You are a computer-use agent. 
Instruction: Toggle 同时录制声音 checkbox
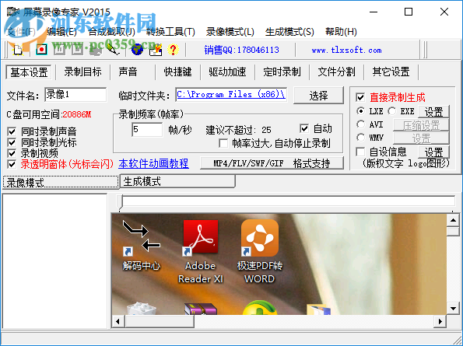[x=12, y=131]
